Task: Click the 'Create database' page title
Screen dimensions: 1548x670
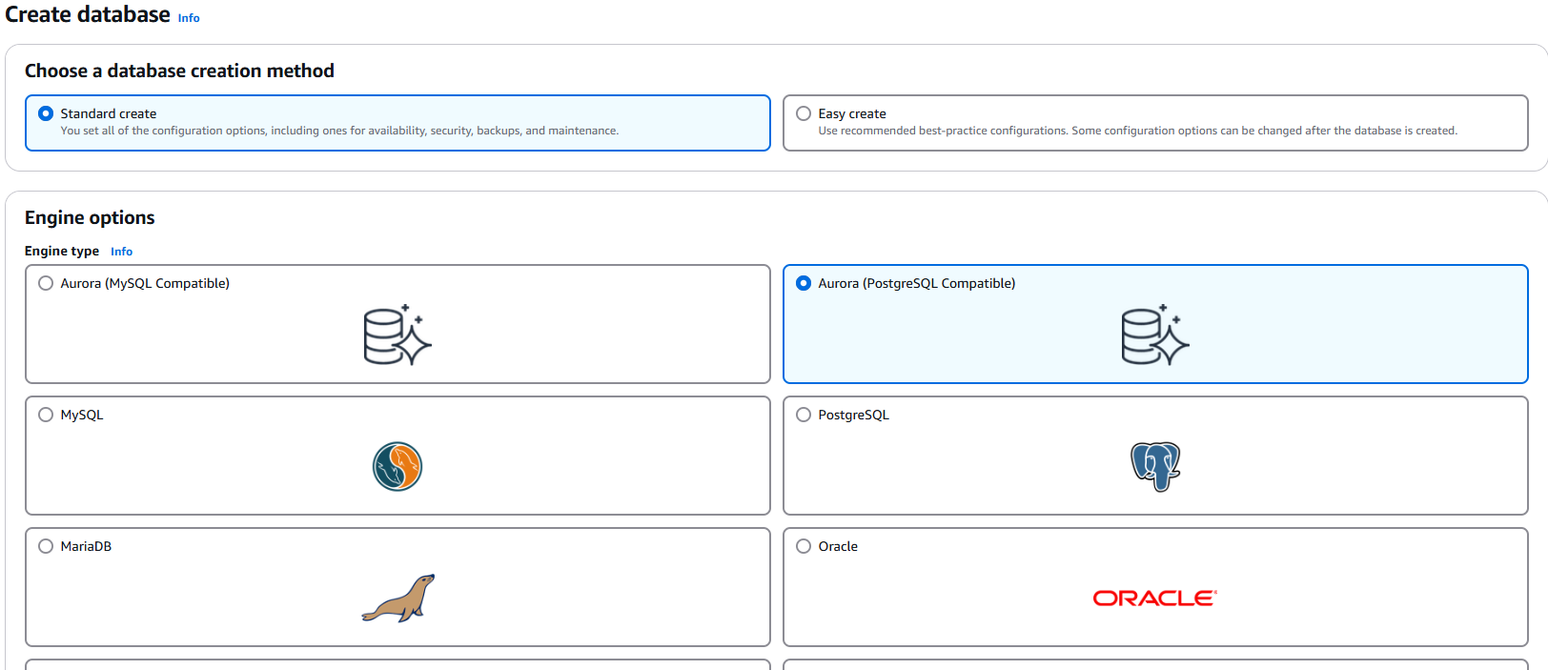Action: coord(88,14)
